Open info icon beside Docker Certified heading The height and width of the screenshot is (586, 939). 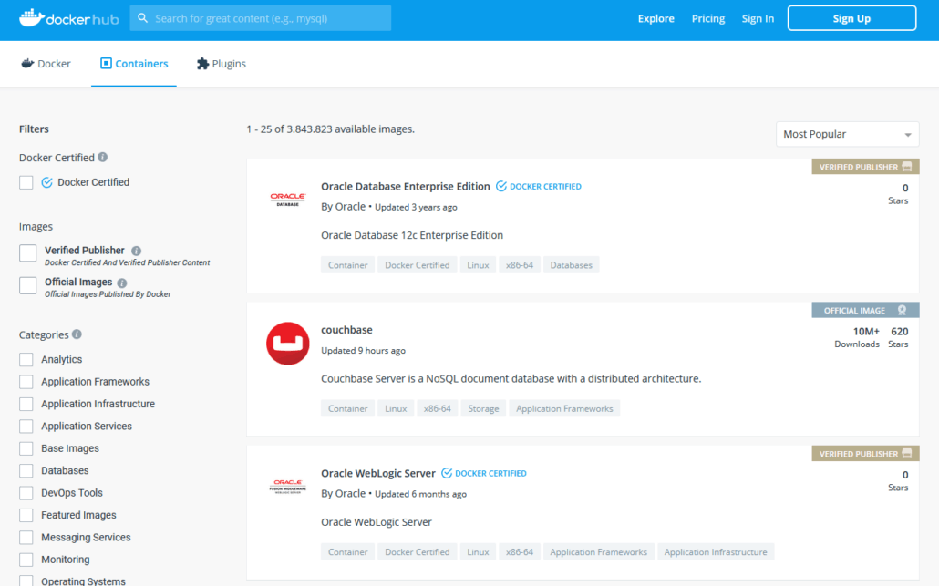(103, 157)
